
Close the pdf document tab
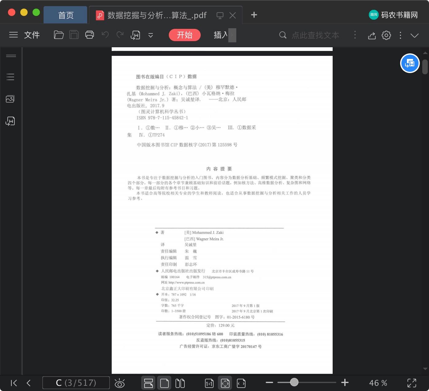coord(233,15)
